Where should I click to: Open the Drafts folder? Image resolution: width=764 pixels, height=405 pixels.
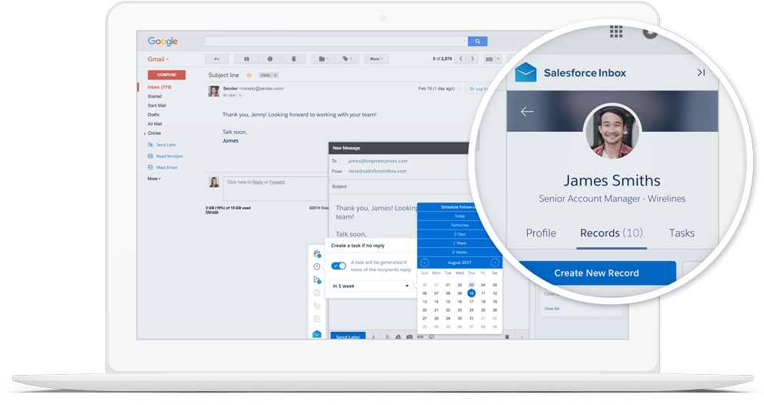[x=153, y=115]
